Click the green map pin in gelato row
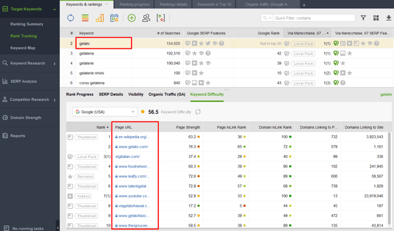Image resolution: width=394 pixels, height=231 pixels. 336,43
